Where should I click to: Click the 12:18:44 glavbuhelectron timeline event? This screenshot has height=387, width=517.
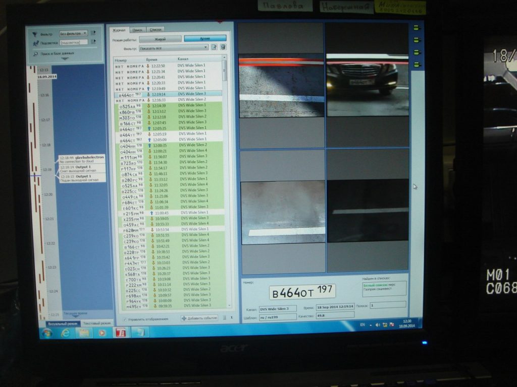pos(82,159)
